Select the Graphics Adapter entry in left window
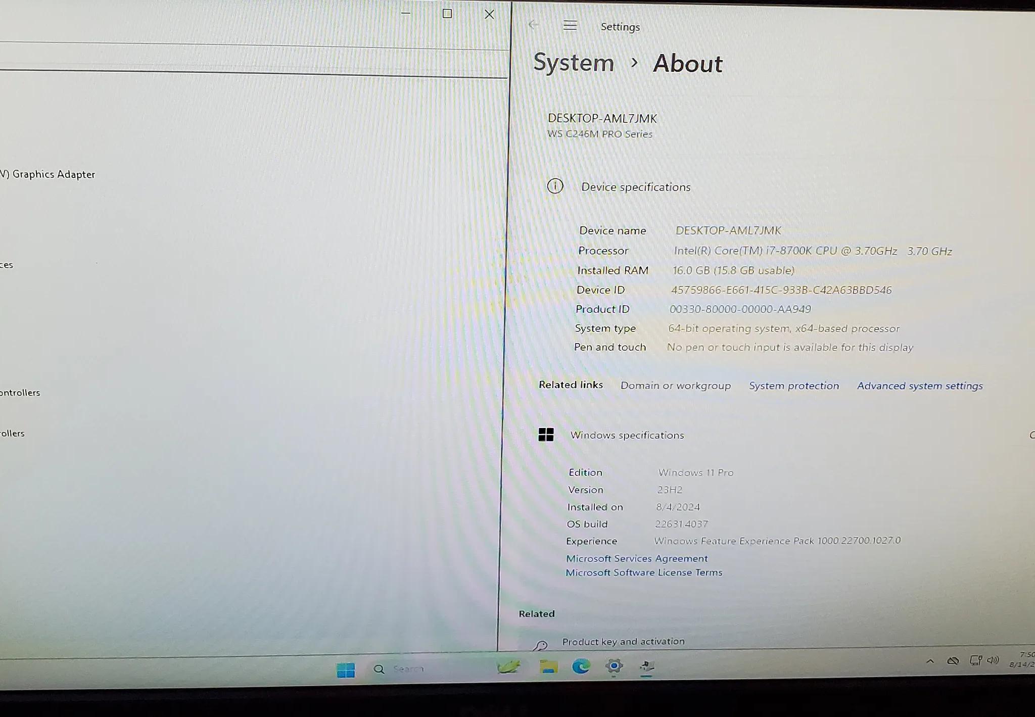The height and width of the screenshot is (717, 1035). pos(48,174)
